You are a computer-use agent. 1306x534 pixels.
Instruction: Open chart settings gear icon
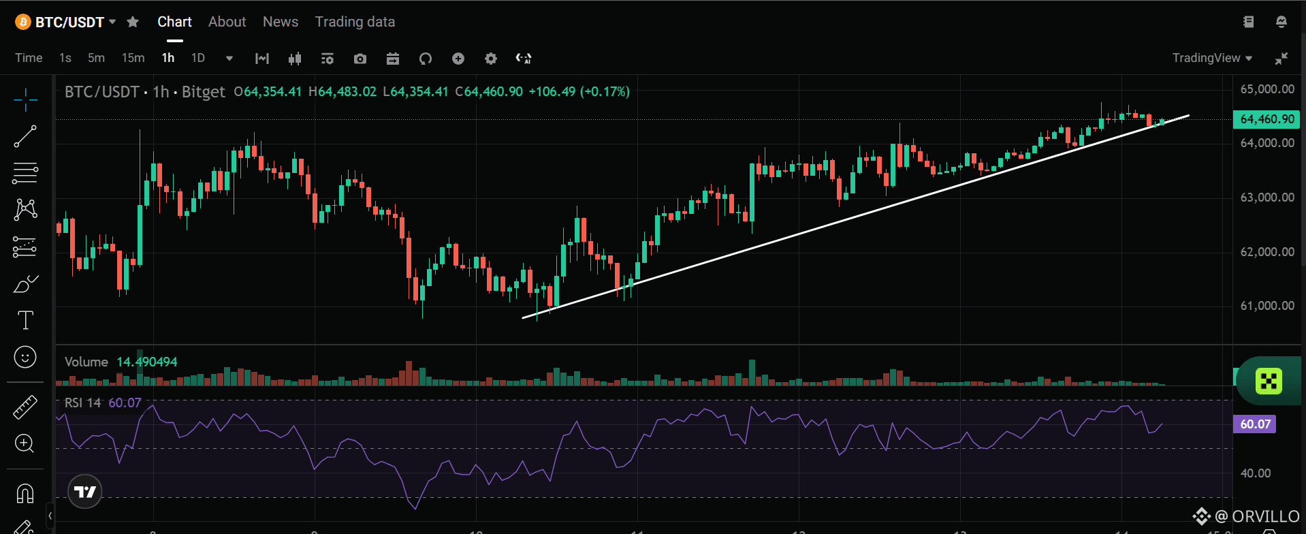[x=491, y=59]
